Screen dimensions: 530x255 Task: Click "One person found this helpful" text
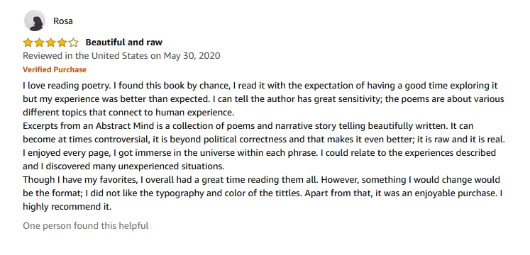[x=86, y=226]
